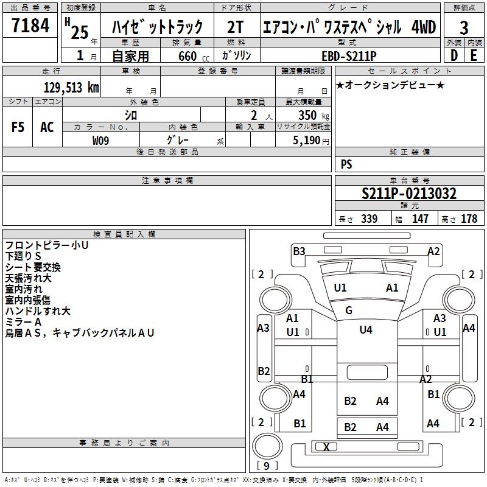Click the rear-left wheel circle in diagram

275,398
